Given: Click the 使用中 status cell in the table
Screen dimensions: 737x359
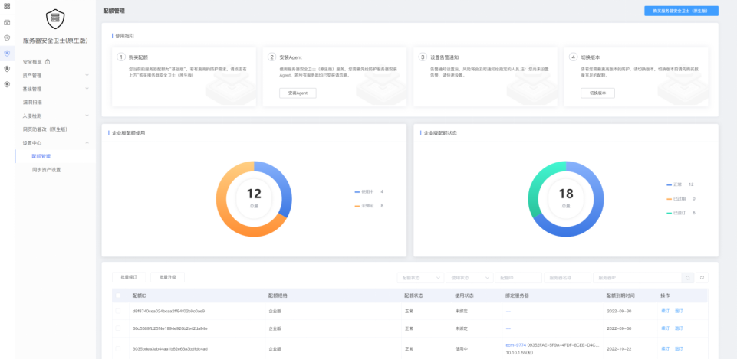Looking at the screenshot, I should [x=462, y=349].
